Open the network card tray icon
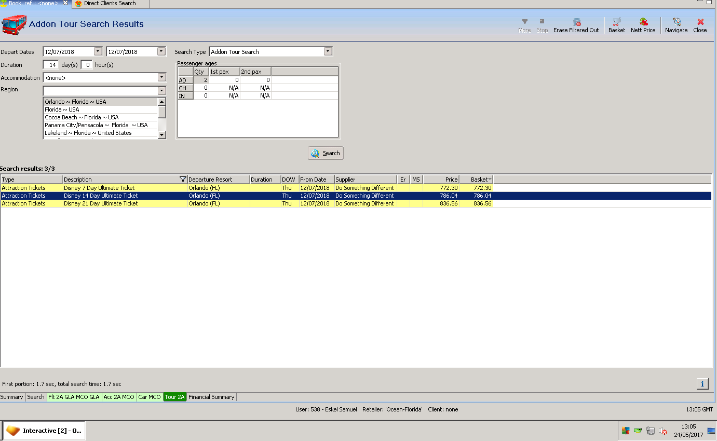This screenshot has height=441, width=717. point(638,431)
